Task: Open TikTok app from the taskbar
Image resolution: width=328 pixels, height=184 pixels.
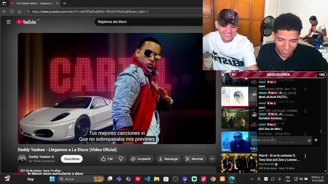Action: (203, 179)
